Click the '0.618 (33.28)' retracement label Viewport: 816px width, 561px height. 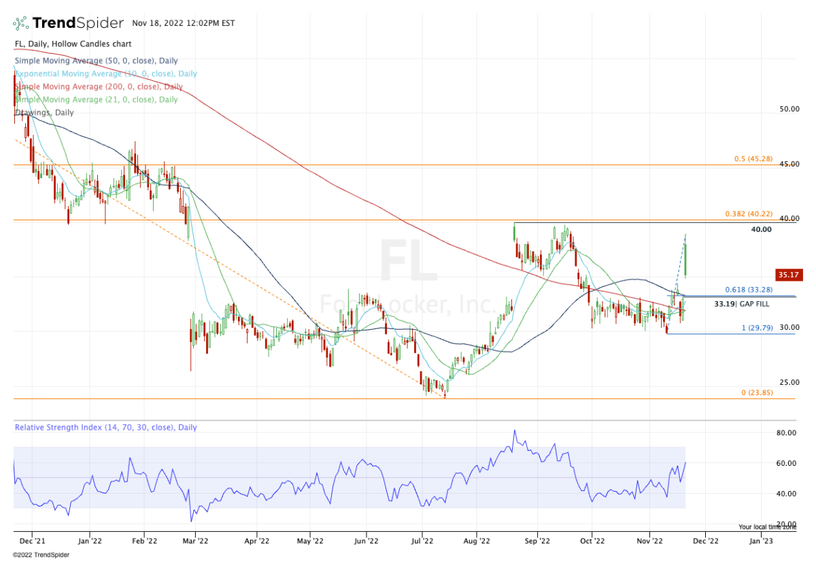point(749,290)
